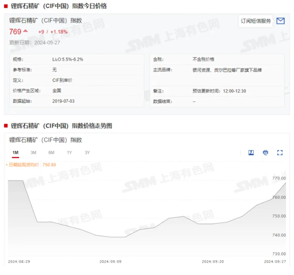Click the red square before 指数今日价格 heading
This screenshot has width=294, height=275.
click(x=6, y=6)
